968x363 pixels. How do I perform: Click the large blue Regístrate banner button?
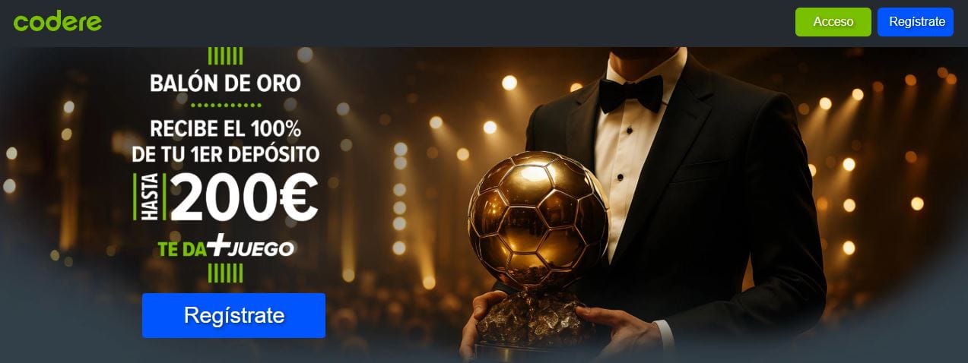pos(233,315)
